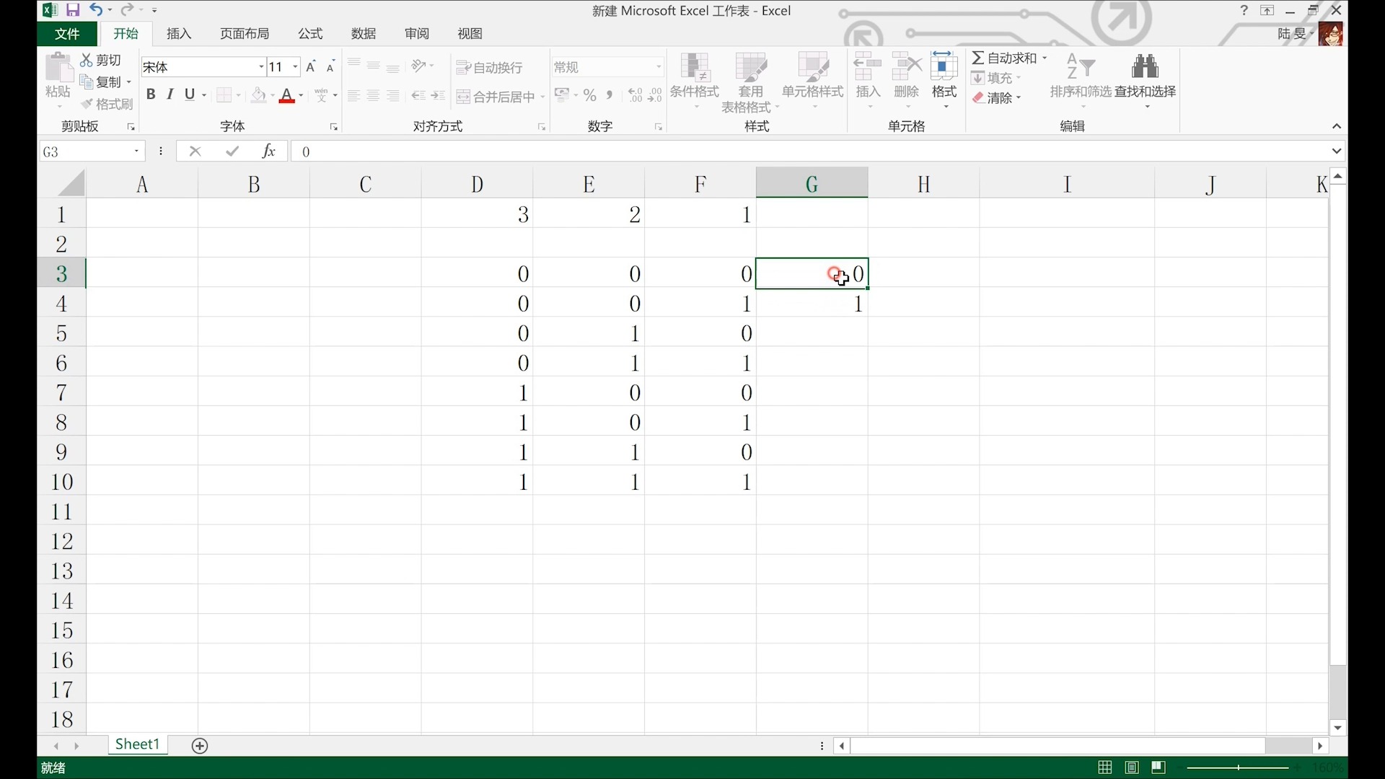Toggle Bold formatting
The width and height of the screenshot is (1385, 779).
click(x=151, y=94)
